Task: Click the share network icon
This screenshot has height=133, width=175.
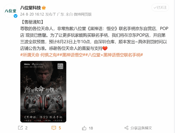Action: [126, 128]
